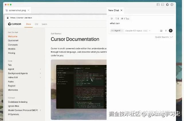This screenshot has width=184, height=121.
Task: Open the CLI tab on the docs page
Action: pos(36,24)
